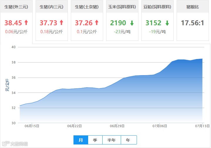The image size is (211, 148).
Task: Show the quarterly chart with 季 button
Action: 95,140
